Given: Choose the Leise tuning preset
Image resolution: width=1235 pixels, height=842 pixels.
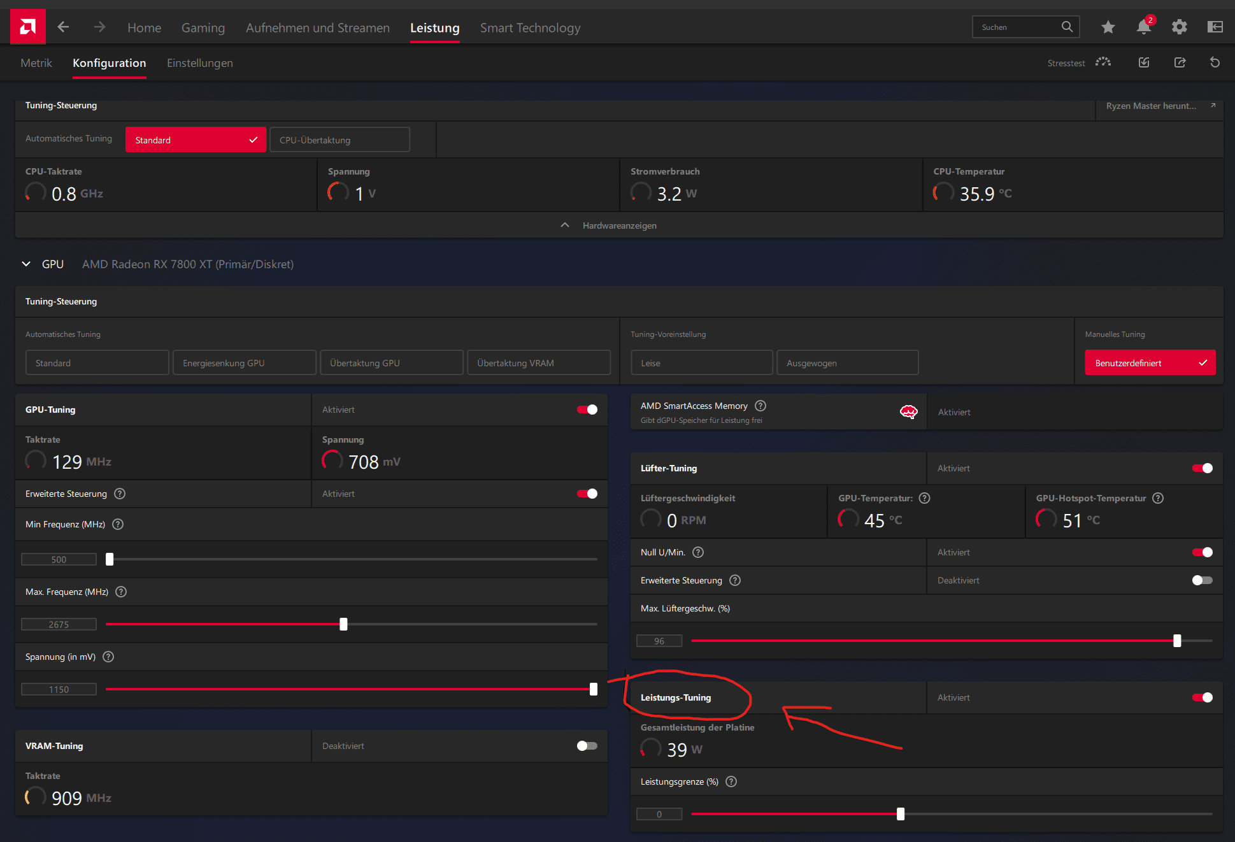Looking at the screenshot, I should tap(701, 363).
